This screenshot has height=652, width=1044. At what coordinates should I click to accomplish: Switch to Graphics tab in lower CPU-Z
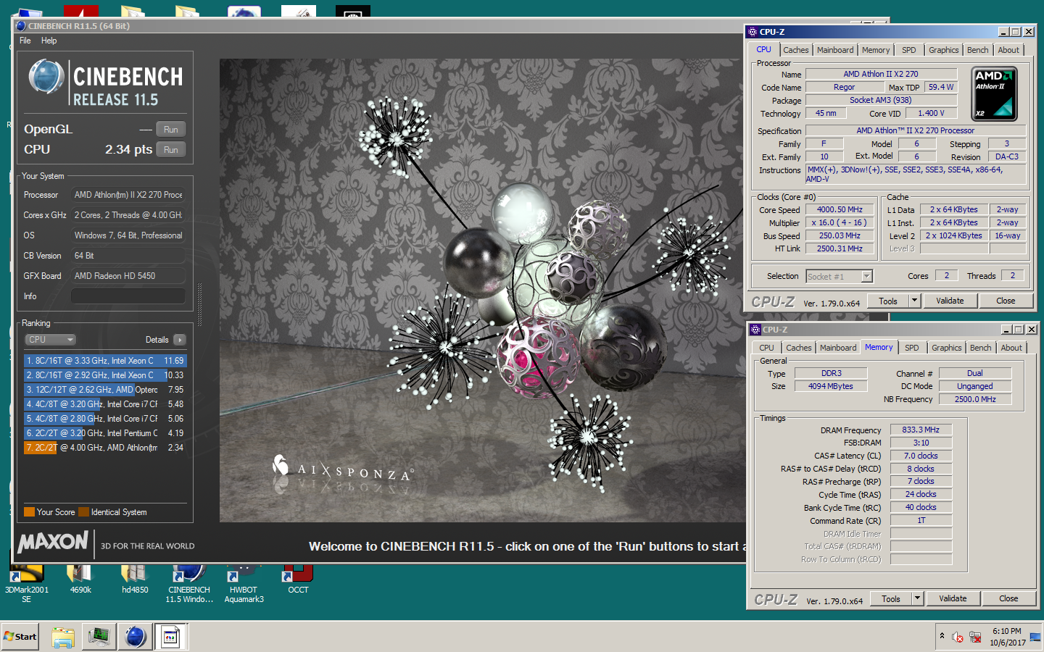pyautogui.click(x=947, y=348)
